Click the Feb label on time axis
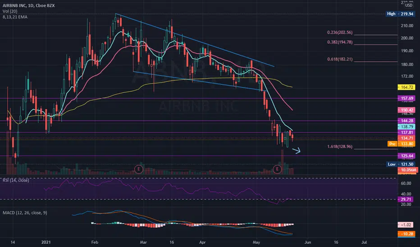 tap(95, 243)
